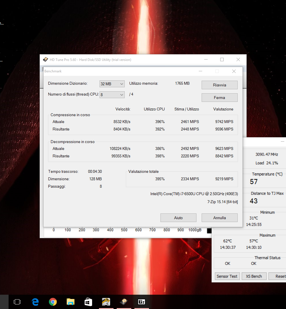
Task: Click the Passaggi label
Action: (57, 187)
